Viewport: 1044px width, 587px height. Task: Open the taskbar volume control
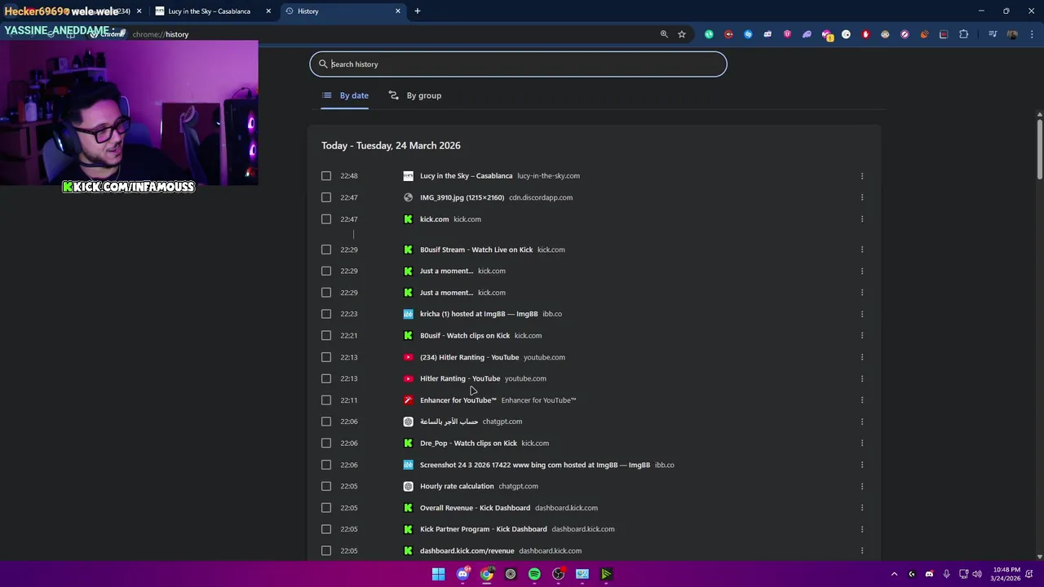[x=977, y=574]
